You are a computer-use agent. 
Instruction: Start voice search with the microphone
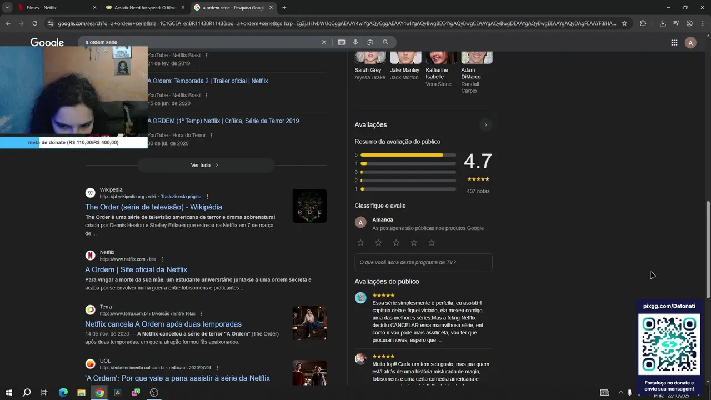tap(355, 42)
